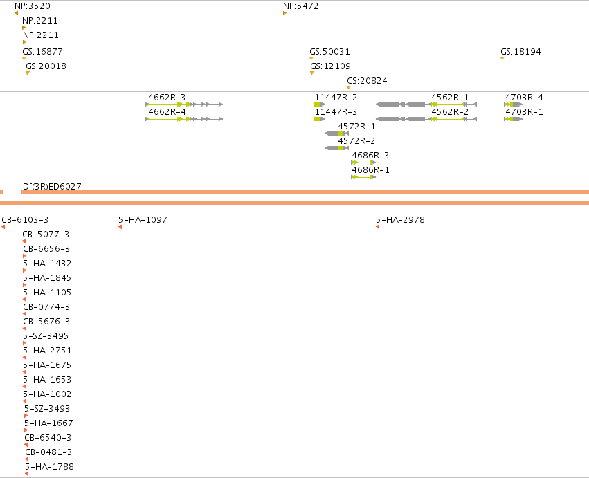Click the 4703R-4 gene glyph
This screenshot has width=589, height=478.
pos(513,104)
